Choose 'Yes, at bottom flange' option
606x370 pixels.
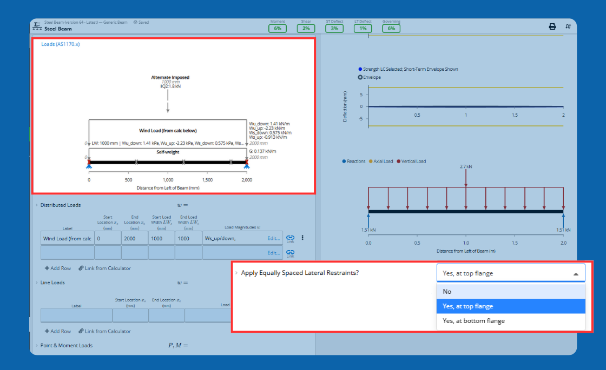pos(511,321)
